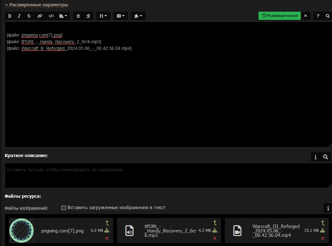Download the tPORt Handy Recovery mp3
The height and width of the screenshot is (246, 332).
pos(215,230)
